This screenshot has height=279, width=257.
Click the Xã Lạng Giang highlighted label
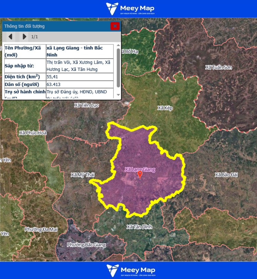[x=140, y=169]
